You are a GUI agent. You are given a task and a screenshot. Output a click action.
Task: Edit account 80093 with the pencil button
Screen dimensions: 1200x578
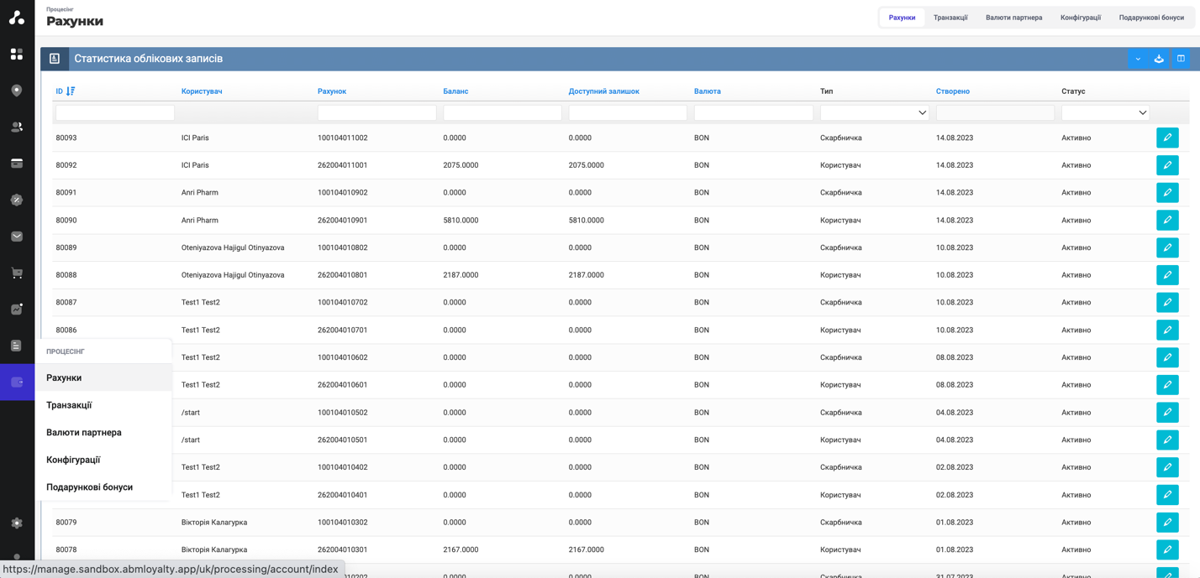pyautogui.click(x=1167, y=137)
